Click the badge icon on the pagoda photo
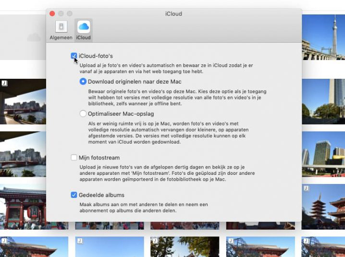345x257 pixels. pyautogui.click(x=307, y=188)
